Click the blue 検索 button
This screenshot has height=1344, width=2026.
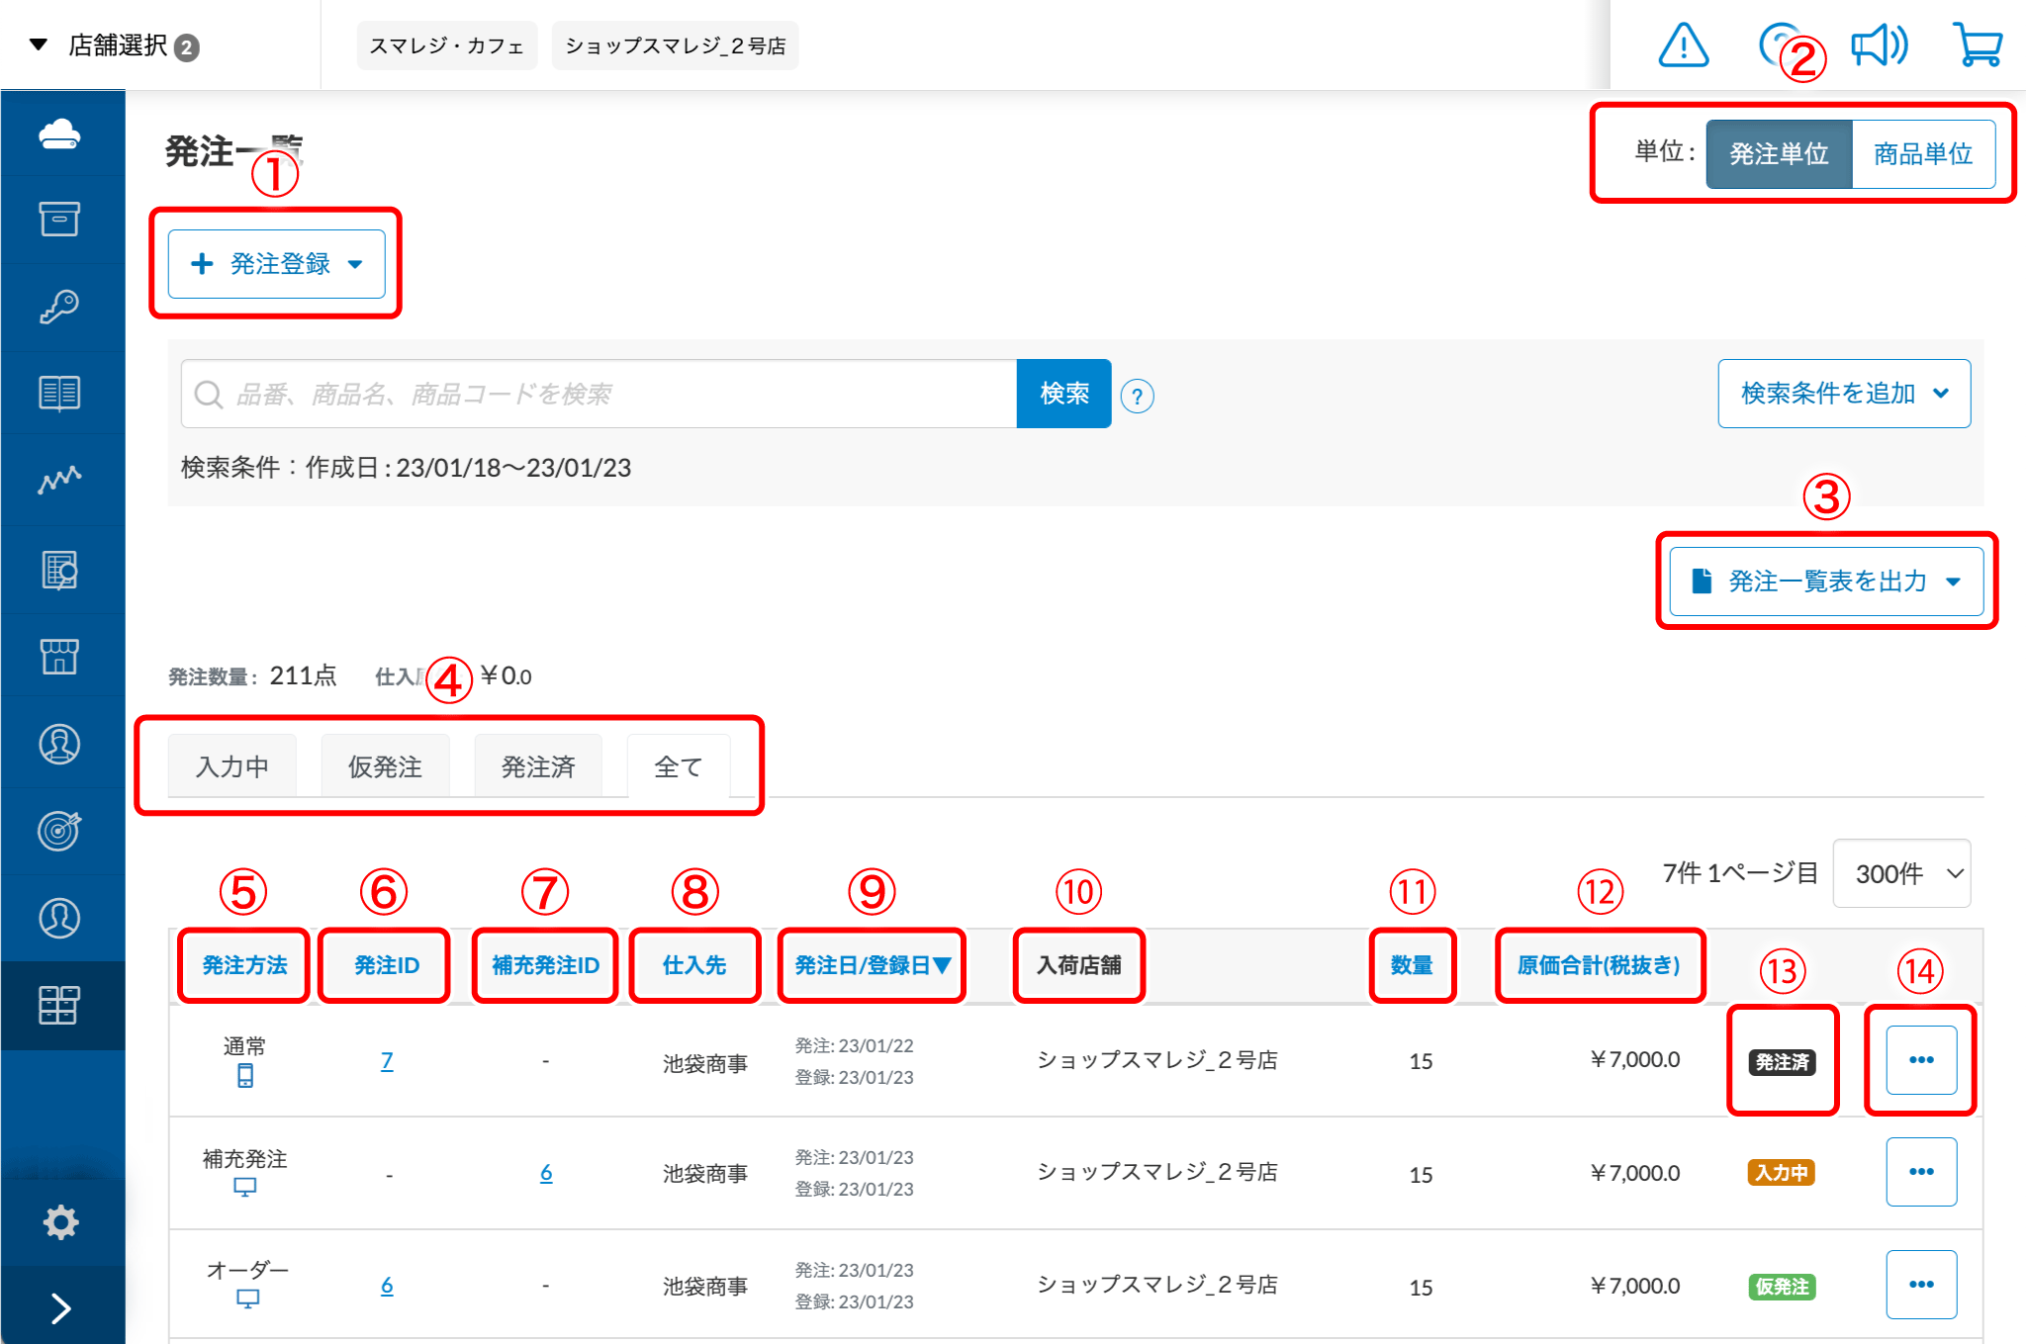pyautogui.click(x=1063, y=394)
